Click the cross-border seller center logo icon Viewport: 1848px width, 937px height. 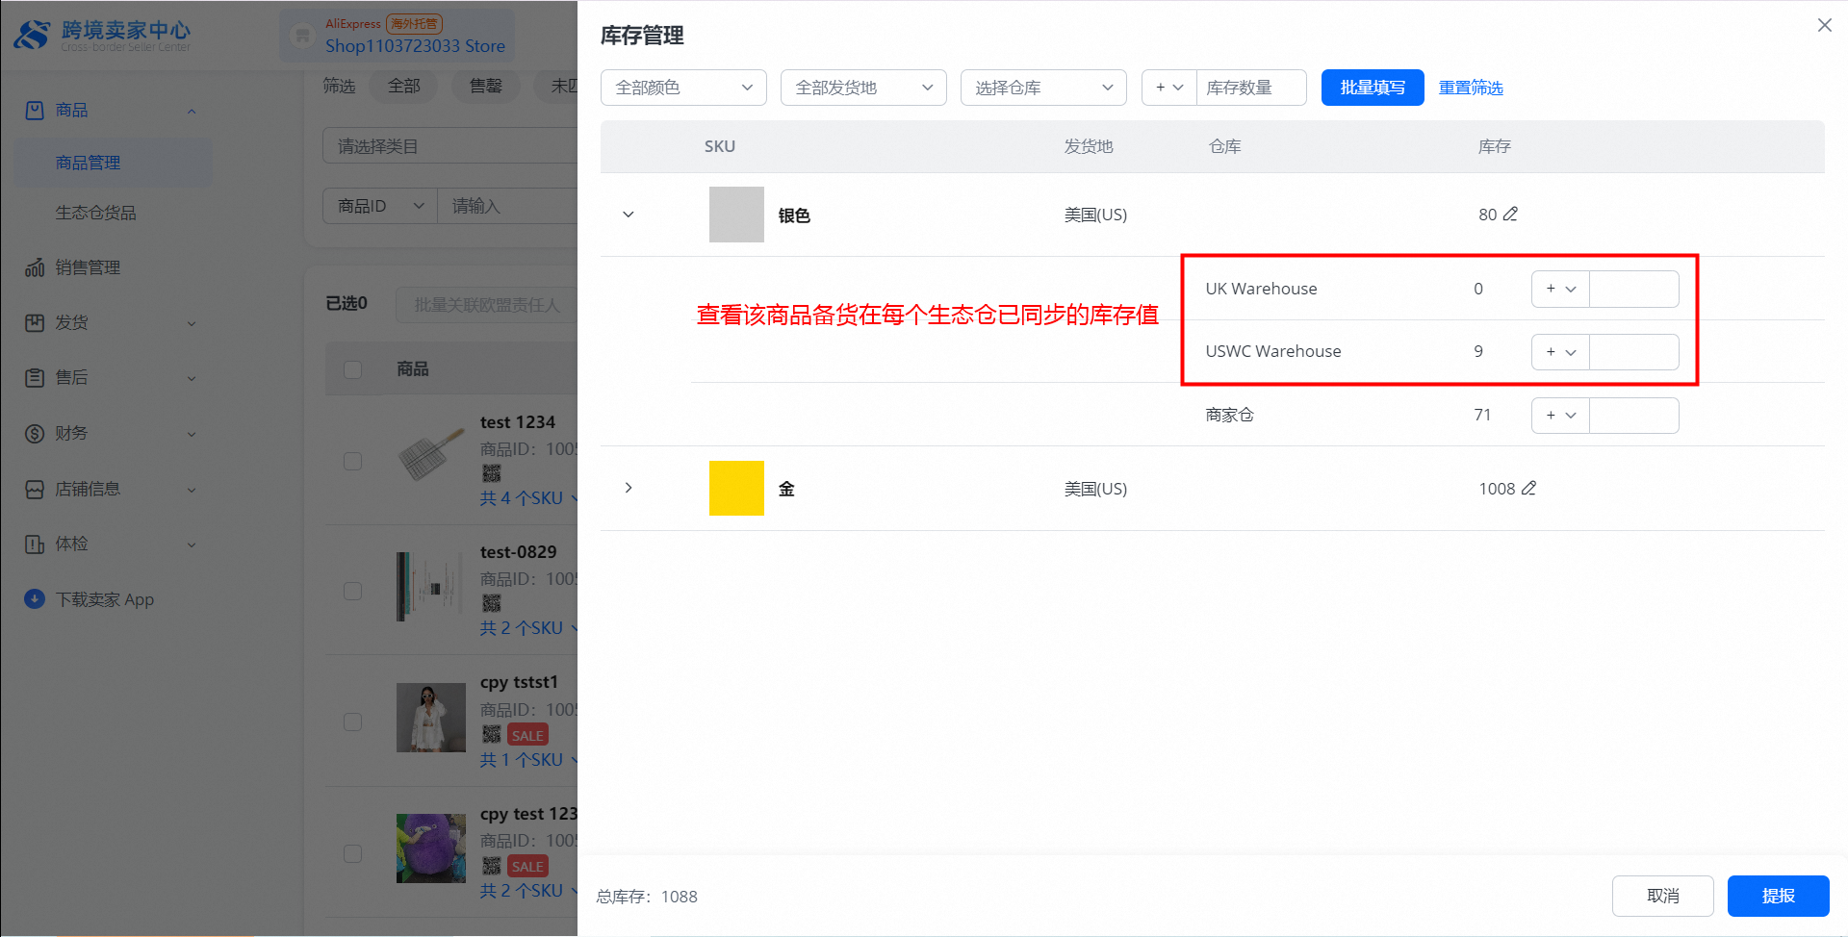[x=32, y=36]
